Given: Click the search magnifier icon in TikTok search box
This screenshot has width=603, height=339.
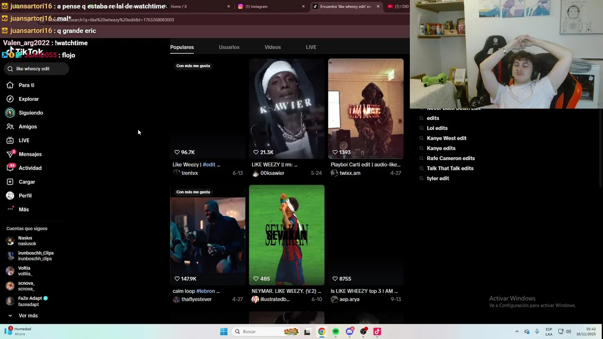Looking at the screenshot, I should point(10,69).
